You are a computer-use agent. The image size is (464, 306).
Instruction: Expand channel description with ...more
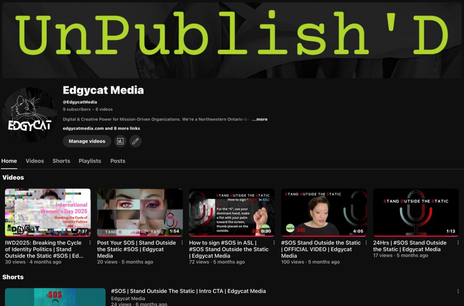coord(259,120)
